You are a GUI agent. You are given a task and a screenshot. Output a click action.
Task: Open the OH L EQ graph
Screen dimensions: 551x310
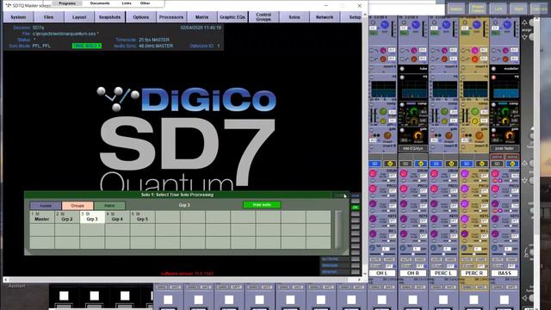click(x=383, y=90)
